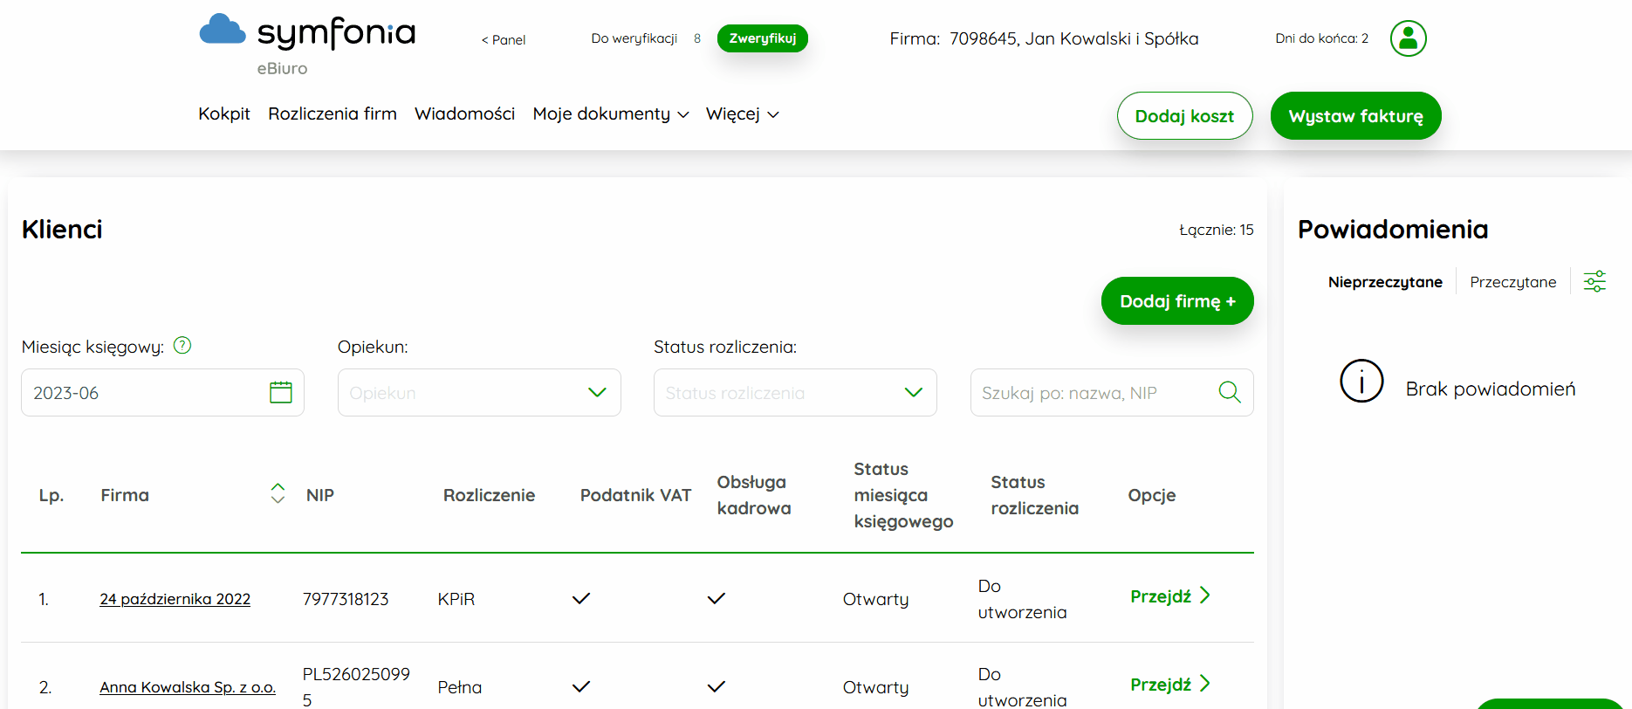Click NIP 7977318123 cell

(x=346, y=599)
